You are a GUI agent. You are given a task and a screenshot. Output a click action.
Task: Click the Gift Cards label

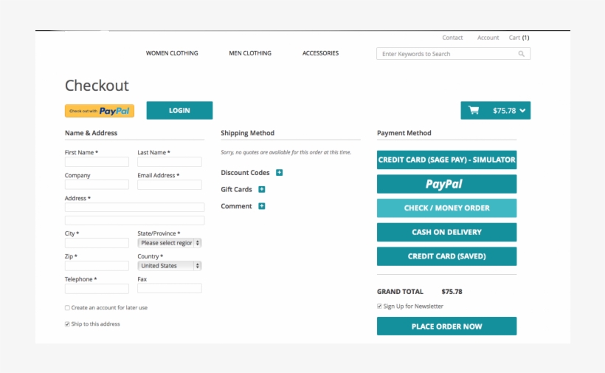click(x=236, y=189)
